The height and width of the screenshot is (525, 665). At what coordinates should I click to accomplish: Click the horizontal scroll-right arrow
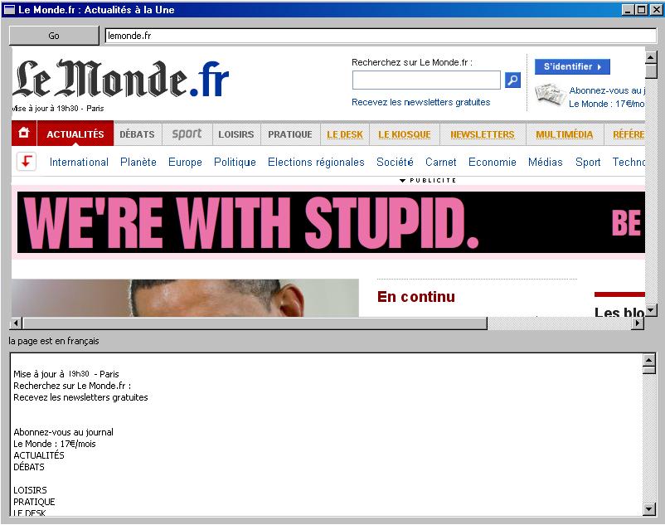[638, 323]
